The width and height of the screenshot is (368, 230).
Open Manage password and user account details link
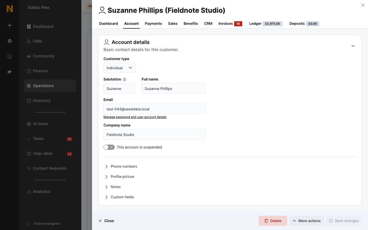[x=135, y=117]
